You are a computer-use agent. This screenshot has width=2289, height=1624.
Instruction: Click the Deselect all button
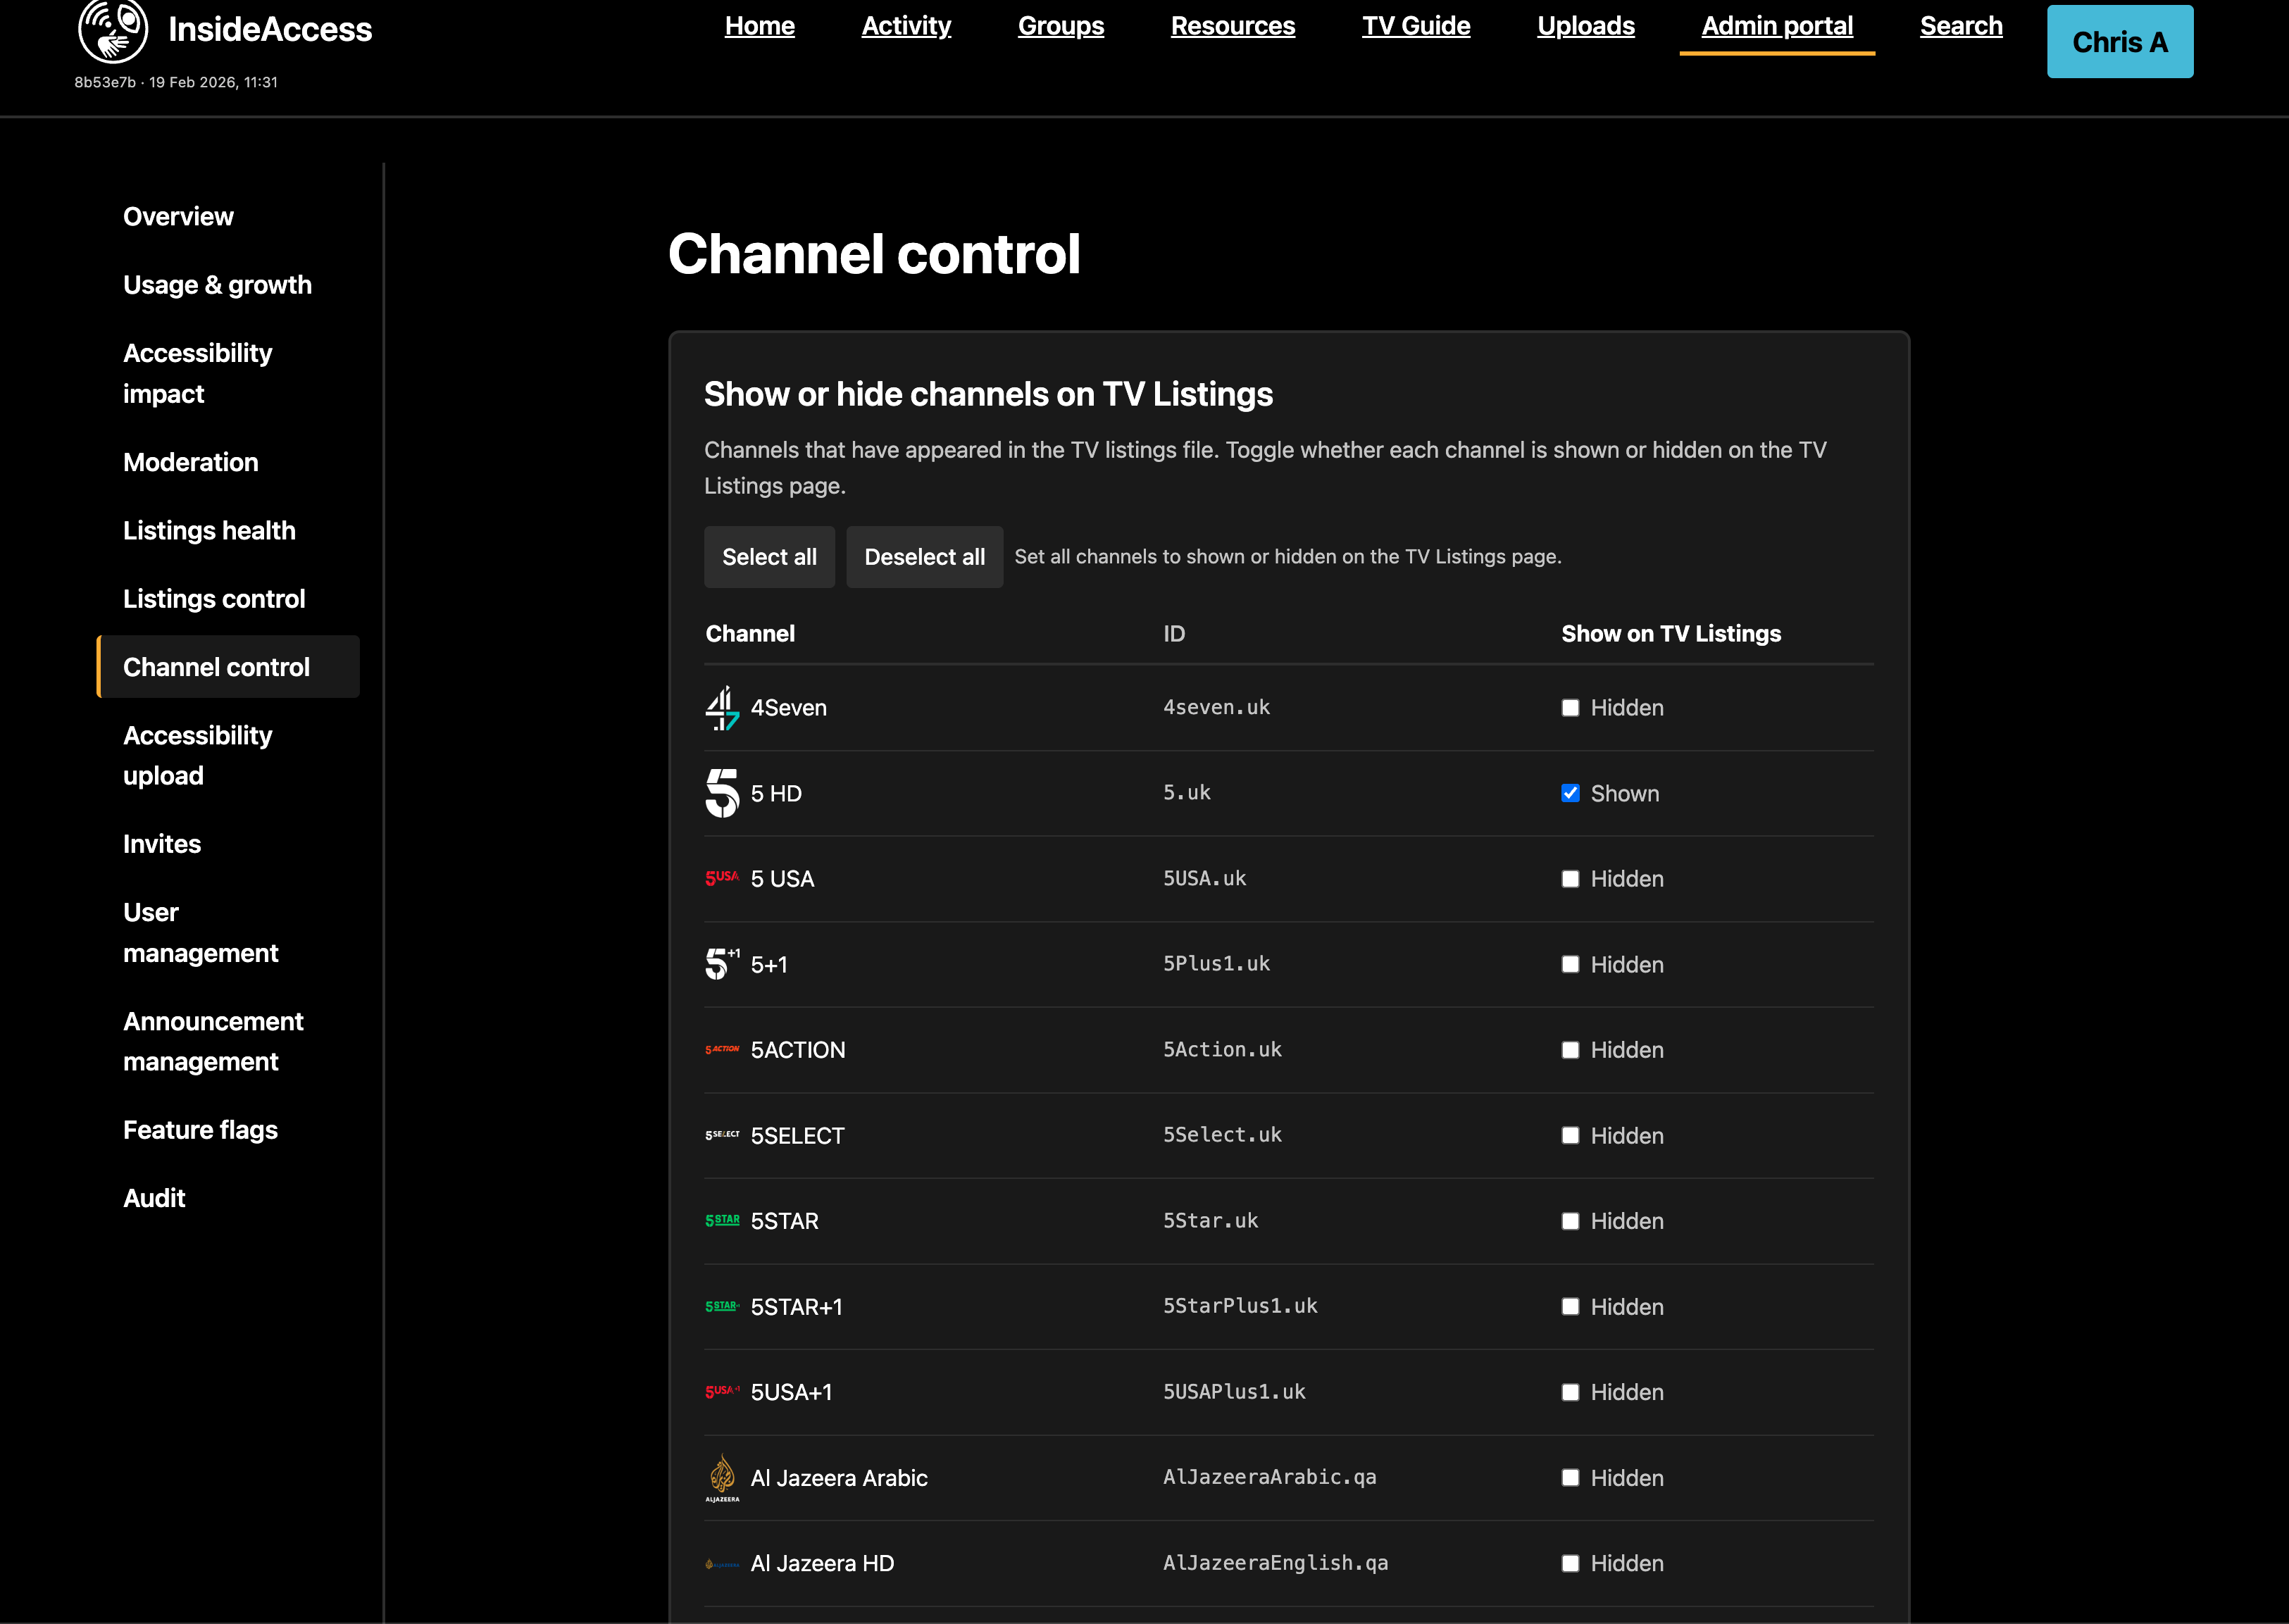924,556
